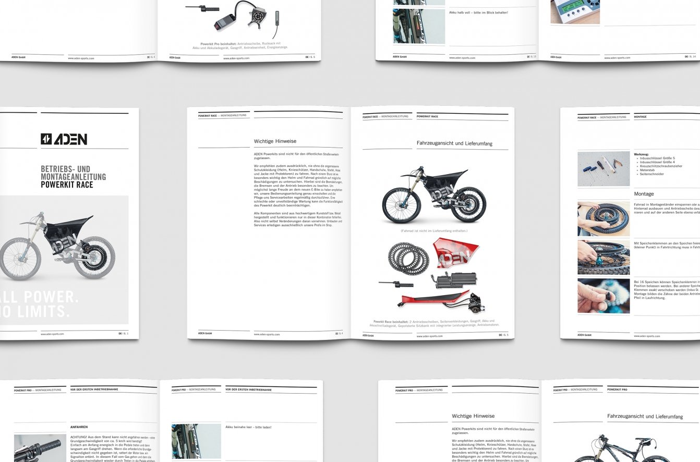
Task: Click 'ADEN GmbH' footer on center left page
Action: coord(205,333)
